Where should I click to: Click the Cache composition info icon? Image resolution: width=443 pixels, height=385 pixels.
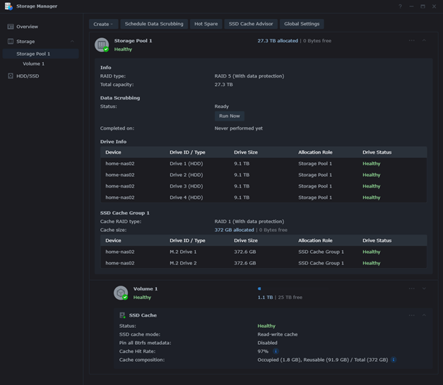pos(394,360)
